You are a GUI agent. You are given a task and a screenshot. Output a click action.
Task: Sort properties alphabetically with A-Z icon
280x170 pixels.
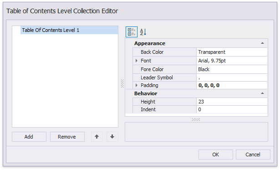tap(143, 32)
